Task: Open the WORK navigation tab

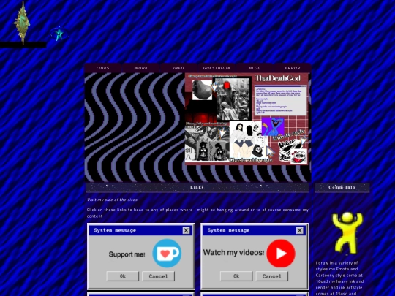Action: click(141, 68)
